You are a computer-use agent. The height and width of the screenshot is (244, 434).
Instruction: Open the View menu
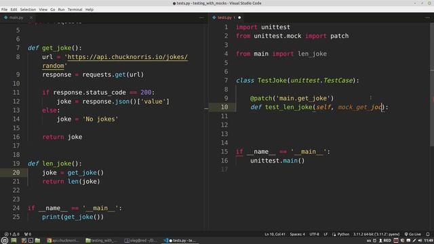[43, 9]
